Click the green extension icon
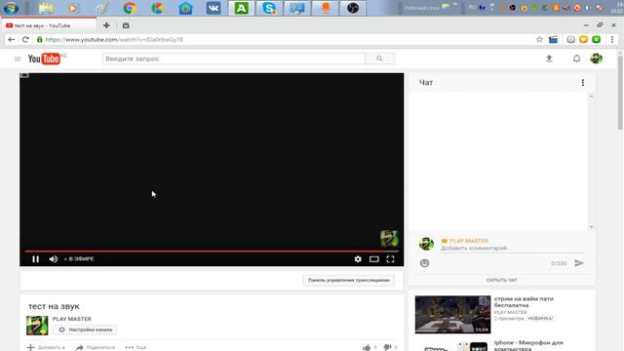 (596, 39)
